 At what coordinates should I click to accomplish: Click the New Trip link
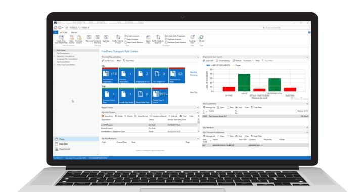coord(194,92)
